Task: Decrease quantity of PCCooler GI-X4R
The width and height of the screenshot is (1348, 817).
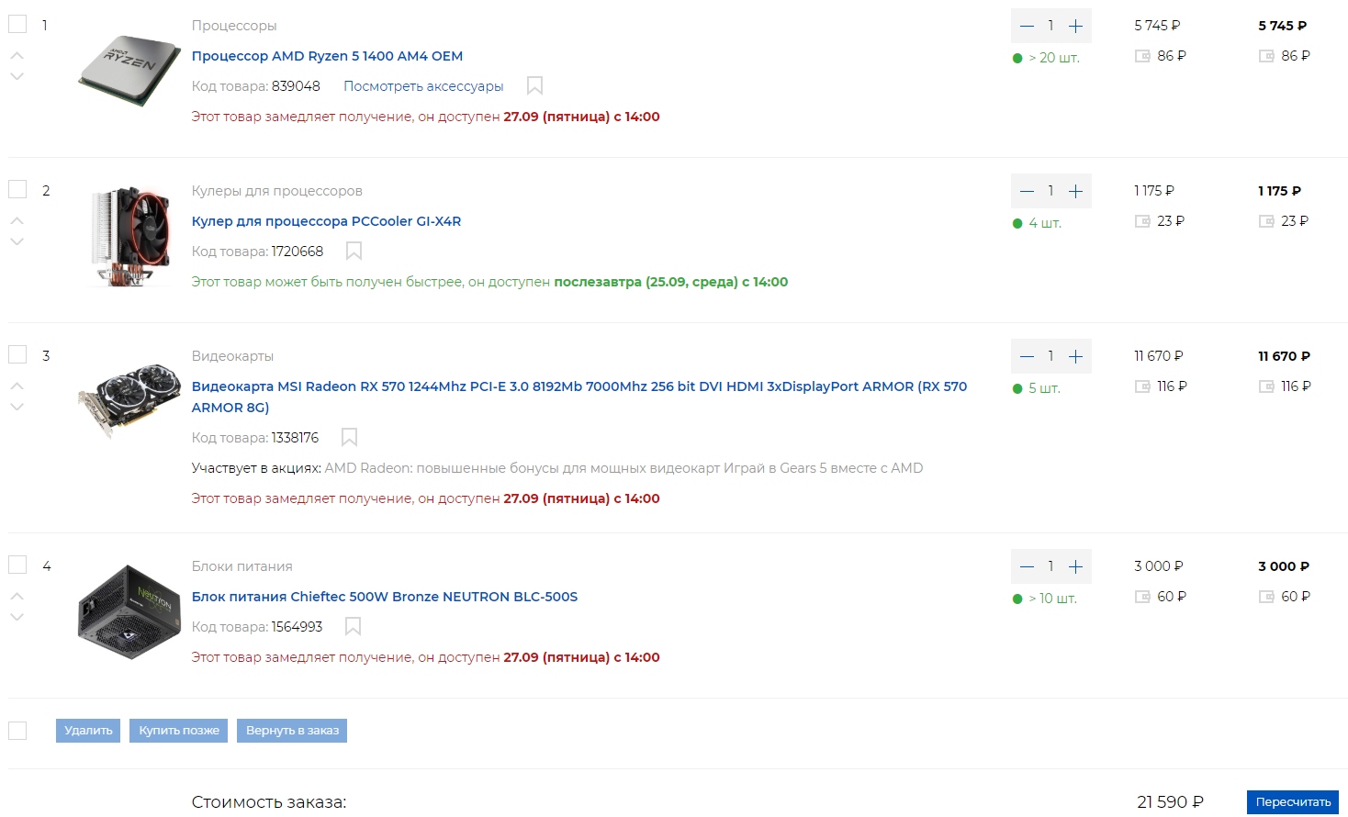Action: (x=1027, y=191)
